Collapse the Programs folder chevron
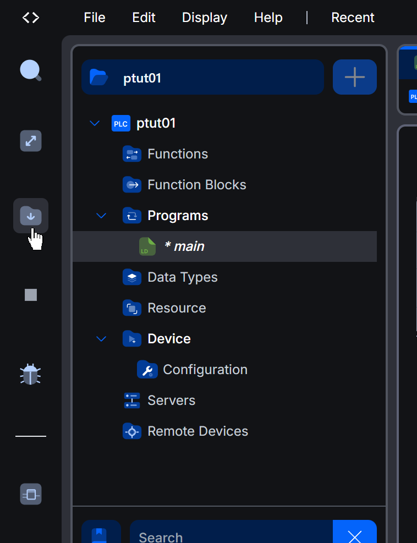 [x=101, y=216]
